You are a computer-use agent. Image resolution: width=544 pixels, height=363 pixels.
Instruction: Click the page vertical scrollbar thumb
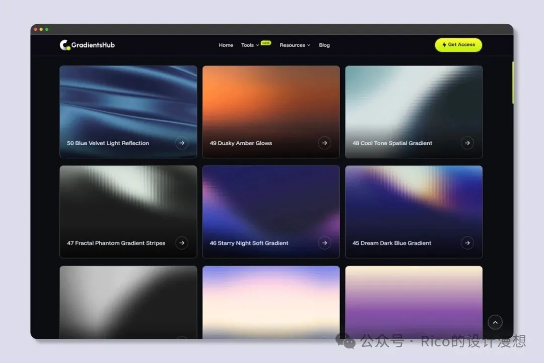512,82
